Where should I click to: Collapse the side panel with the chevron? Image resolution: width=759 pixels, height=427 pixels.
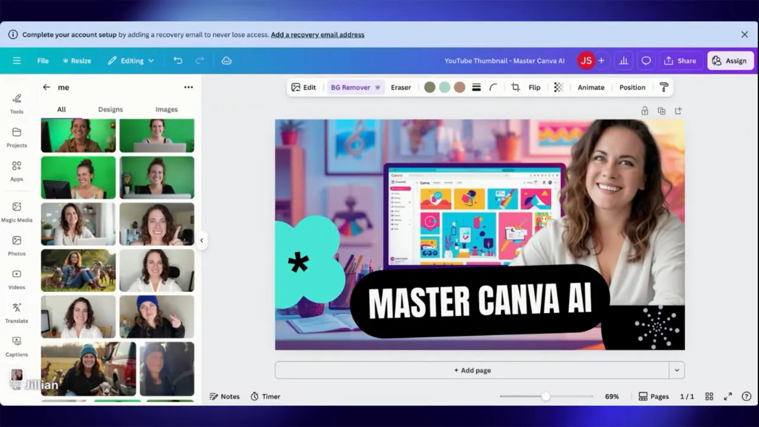click(202, 240)
